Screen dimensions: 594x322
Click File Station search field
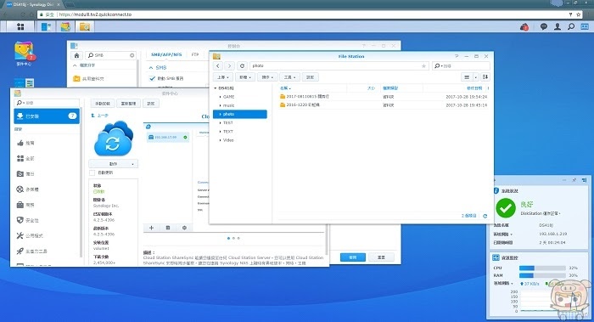[461, 66]
